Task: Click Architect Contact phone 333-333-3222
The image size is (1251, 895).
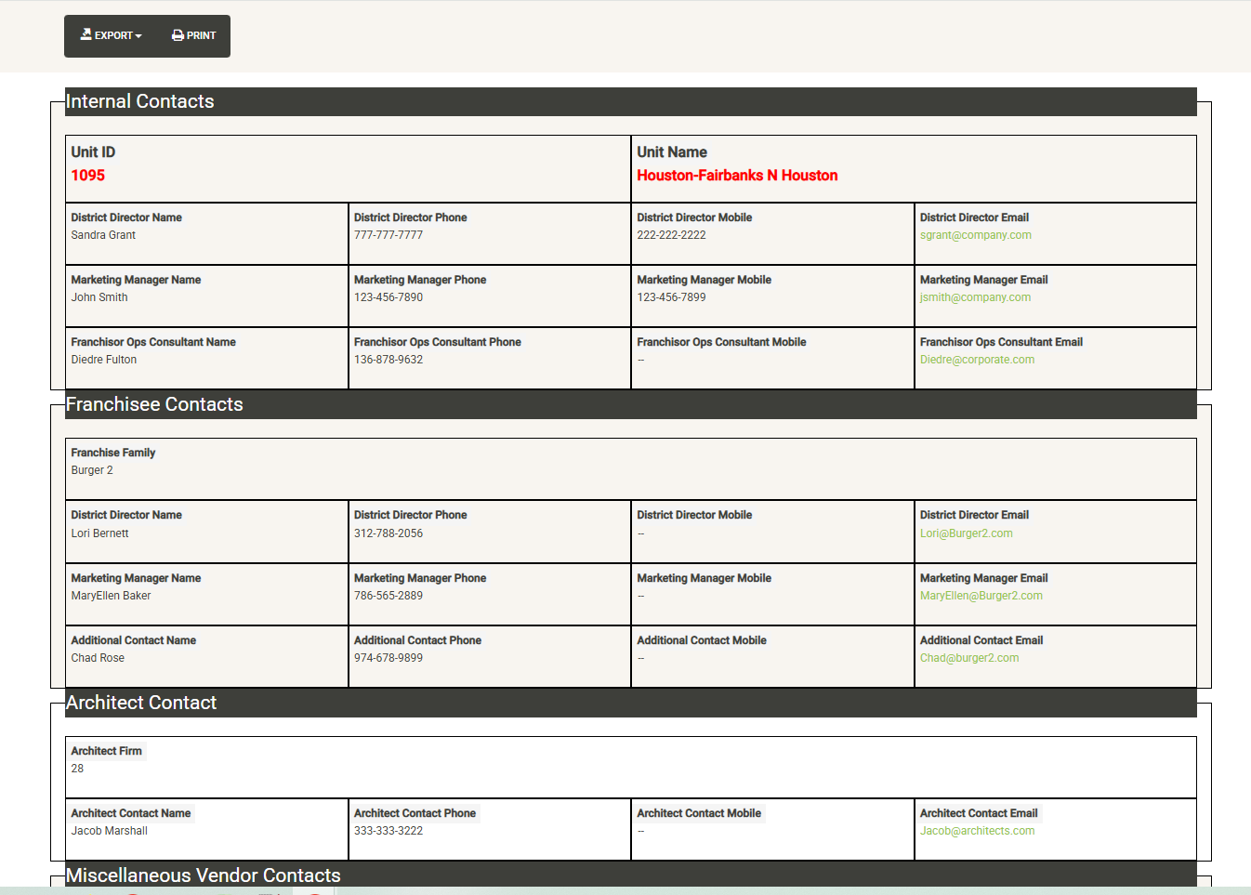Action: tap(388, 831)
